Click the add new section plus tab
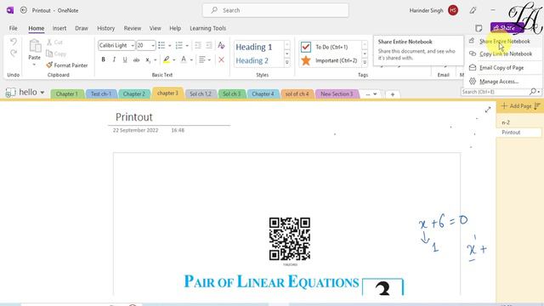Viewport: 544px width, 306px height. point(393,94)
